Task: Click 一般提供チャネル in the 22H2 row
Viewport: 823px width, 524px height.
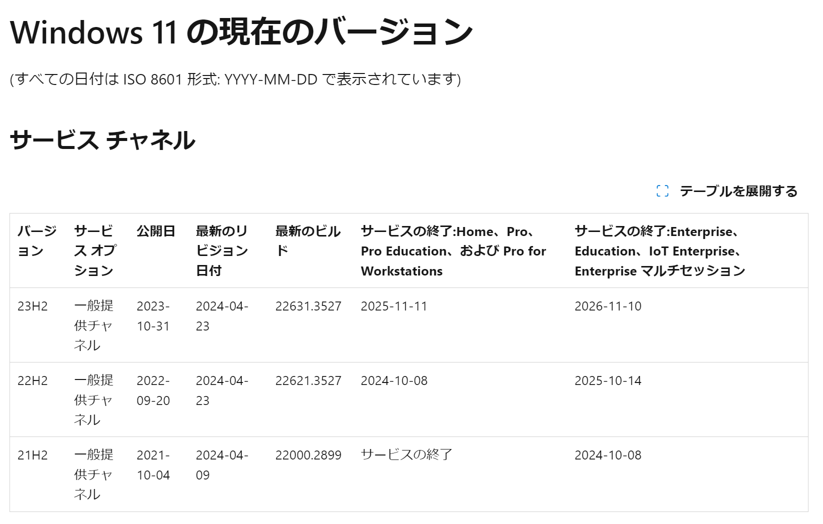Action: click(94, 400)
